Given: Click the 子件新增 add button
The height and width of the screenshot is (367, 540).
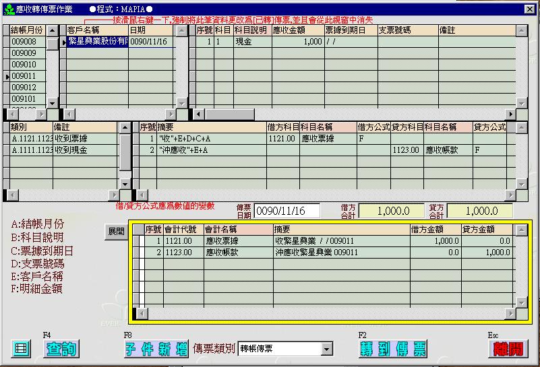Looking at the screenshot, I should pos(156,349).
